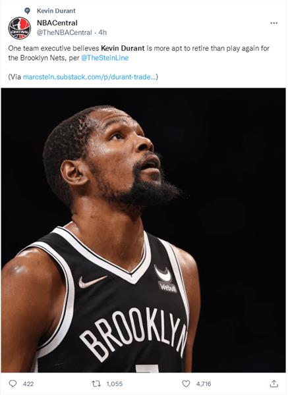Click the 4,716 likes count
Screen dimensions: 288x395
[x=204, y=384]
